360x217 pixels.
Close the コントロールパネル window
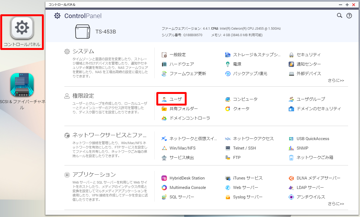[x=354, y=5]
